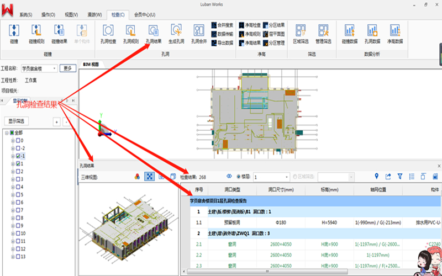Close the 孔洞结果 panel
442x276 pixels.
click(x=439, y=166)
